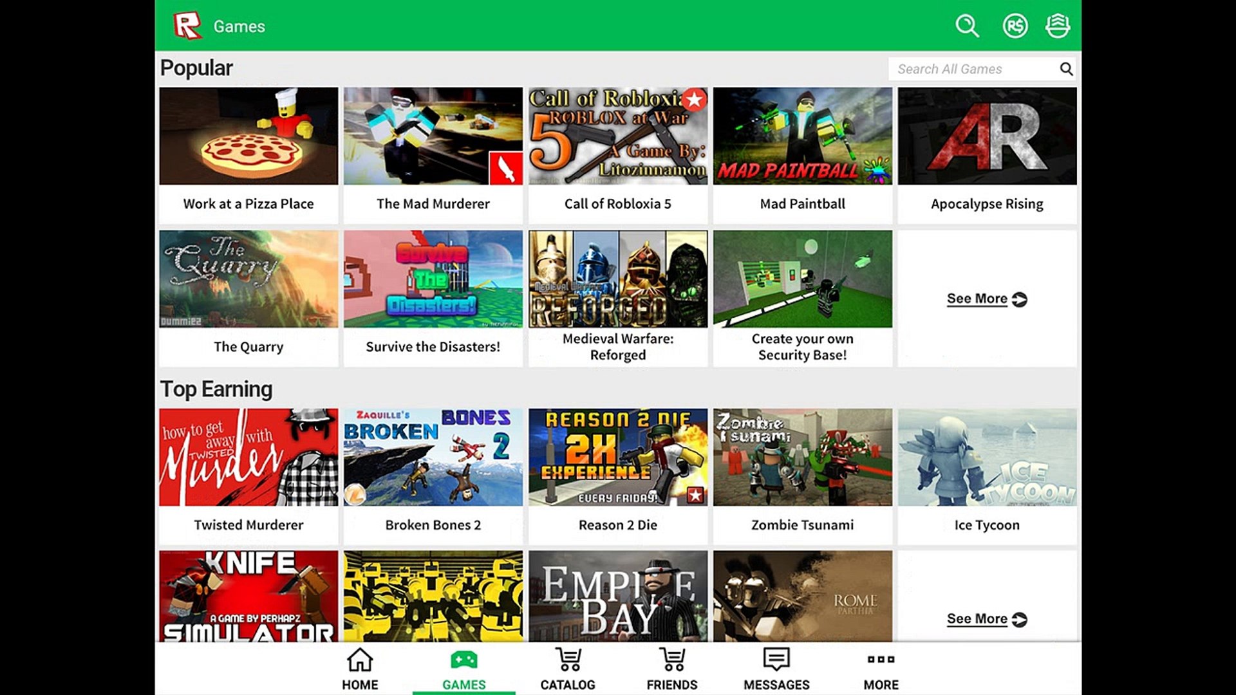Open the Zombie Tsunami game tile
The height and width of the screenshot is (695, 1236).
(x=802, y=458)
